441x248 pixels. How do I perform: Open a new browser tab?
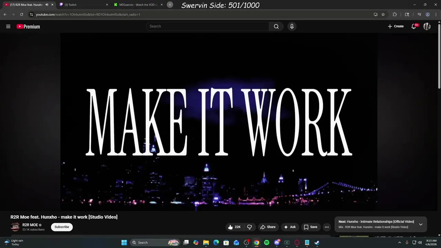[x=170, y=4]
